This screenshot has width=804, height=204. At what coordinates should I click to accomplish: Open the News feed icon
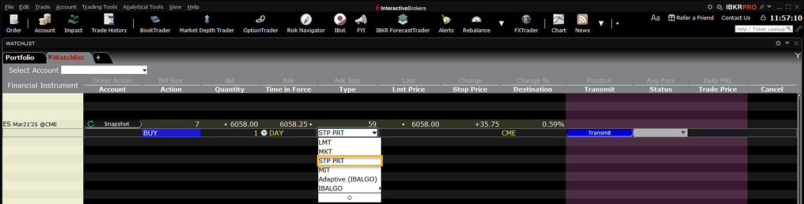coord(583,24)
